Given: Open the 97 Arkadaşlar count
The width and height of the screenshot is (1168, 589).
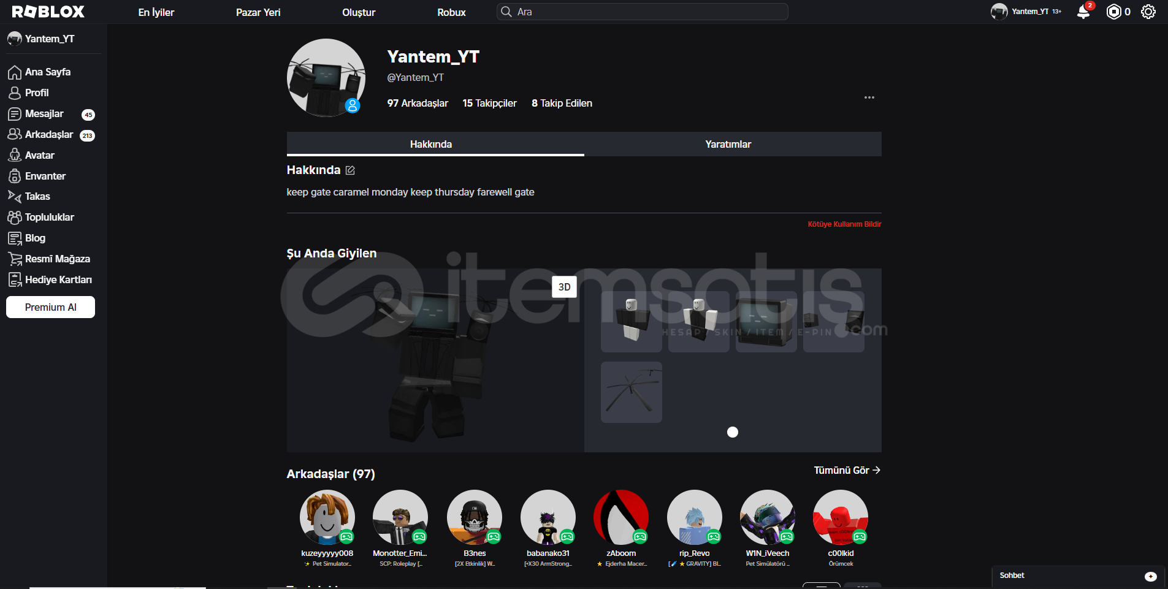Looking at the screenshot, I should pos(418,103).
